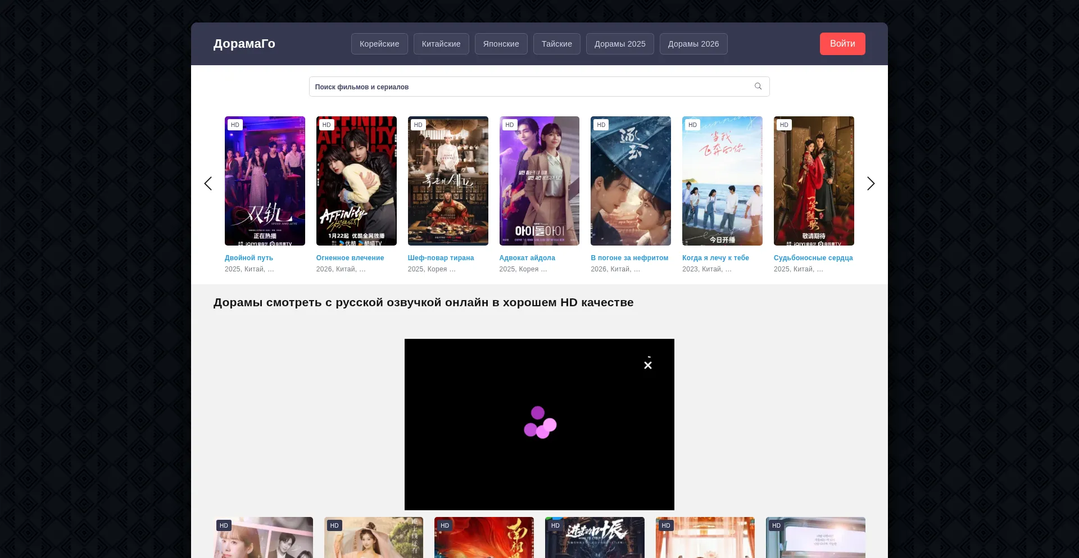Open Японские category
Image resolution: width=1079 pixels, height=558 pixels.
coord(501,44)
